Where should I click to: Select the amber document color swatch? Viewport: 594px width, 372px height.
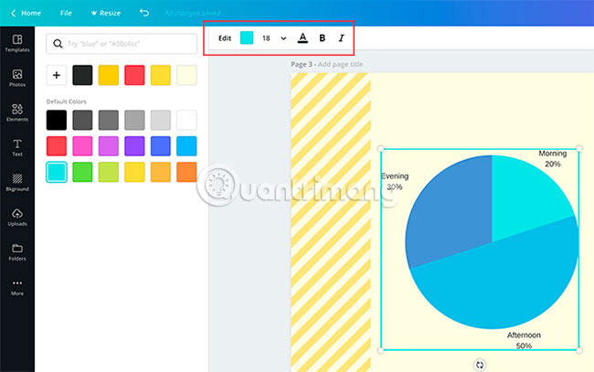click(x=109, y=75)
